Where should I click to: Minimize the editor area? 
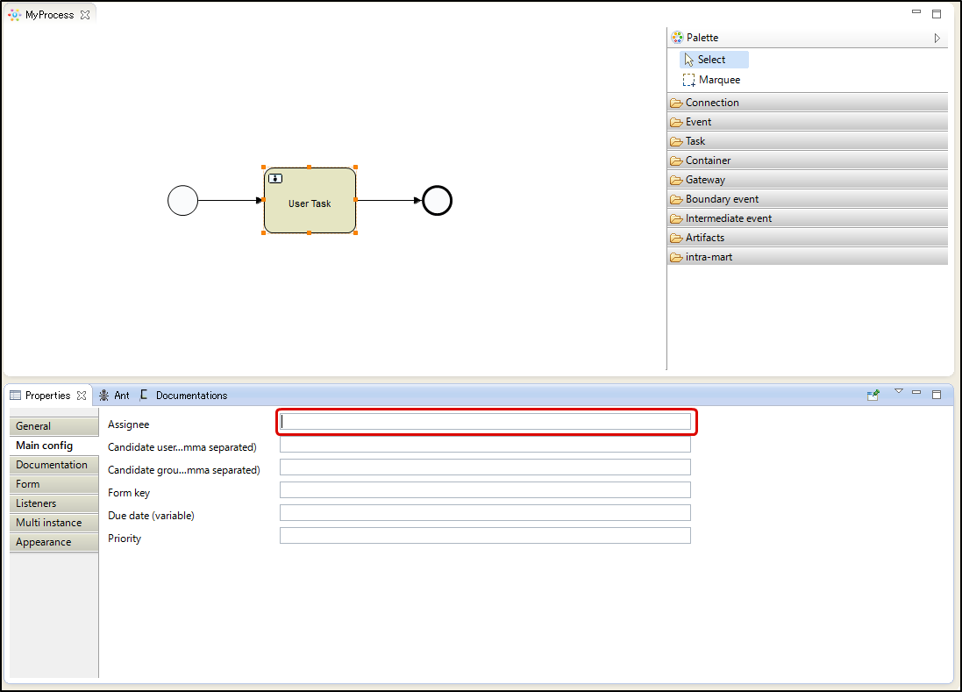click(916, 11)
